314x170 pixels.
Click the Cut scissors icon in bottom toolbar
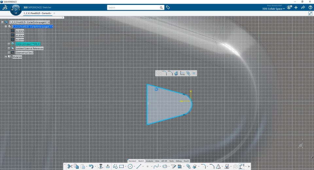(70, 166)
